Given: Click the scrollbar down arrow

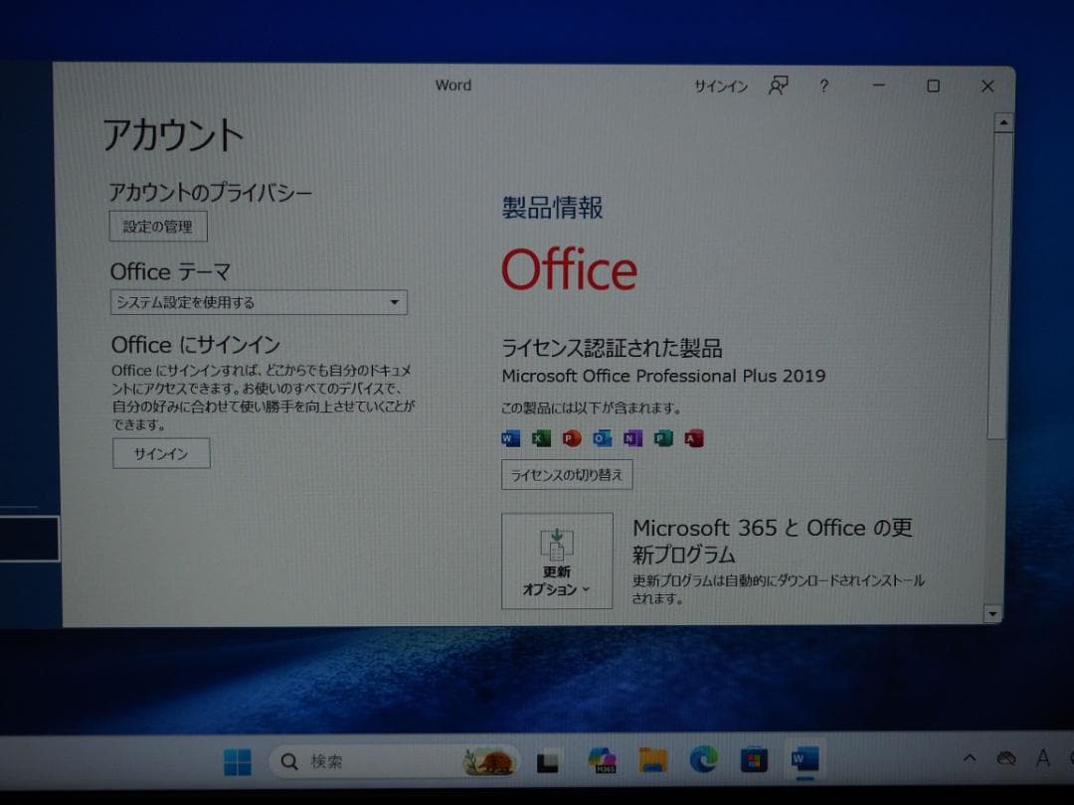Looking at the screenshot, I should (x=992, y=614).
